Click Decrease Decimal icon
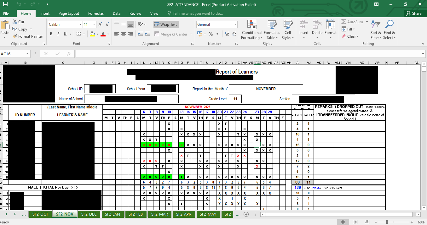This screenshot has width=427, height=225. pos(234,34)
